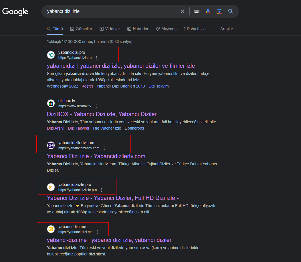Image resolution: width=301 pixels, height=262 pixels.
Task: Open the Wednesday 2022 sitelink
Action: point(62,86)
